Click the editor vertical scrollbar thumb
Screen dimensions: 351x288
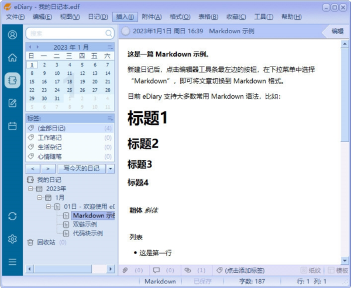(345, 95)
